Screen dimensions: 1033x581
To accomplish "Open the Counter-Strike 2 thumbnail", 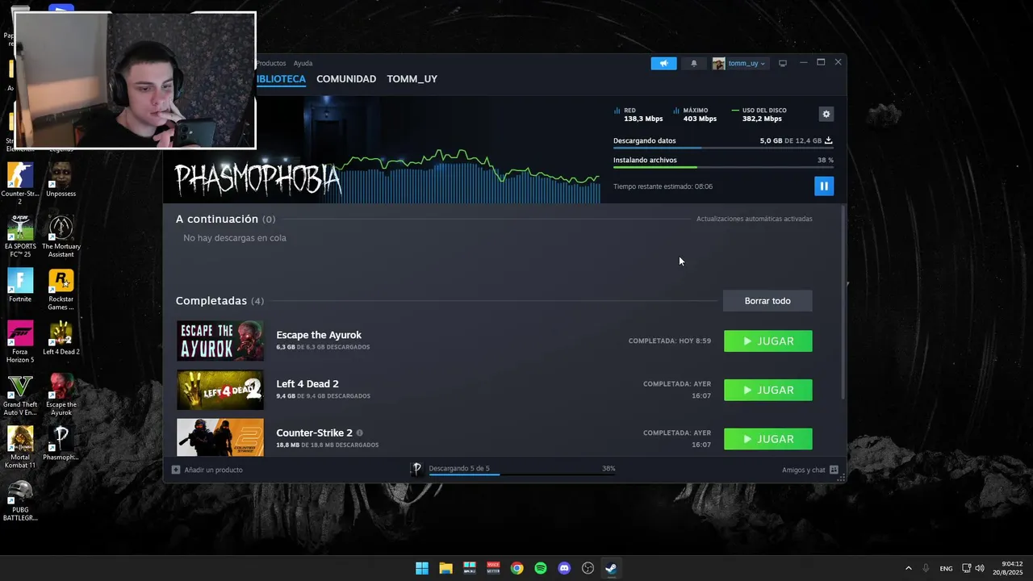I will (220, 437).
